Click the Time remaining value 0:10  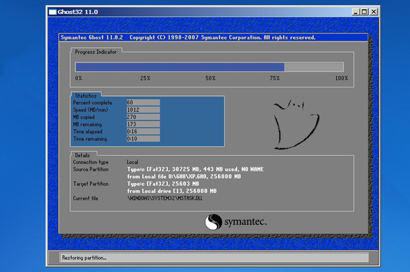143,139
